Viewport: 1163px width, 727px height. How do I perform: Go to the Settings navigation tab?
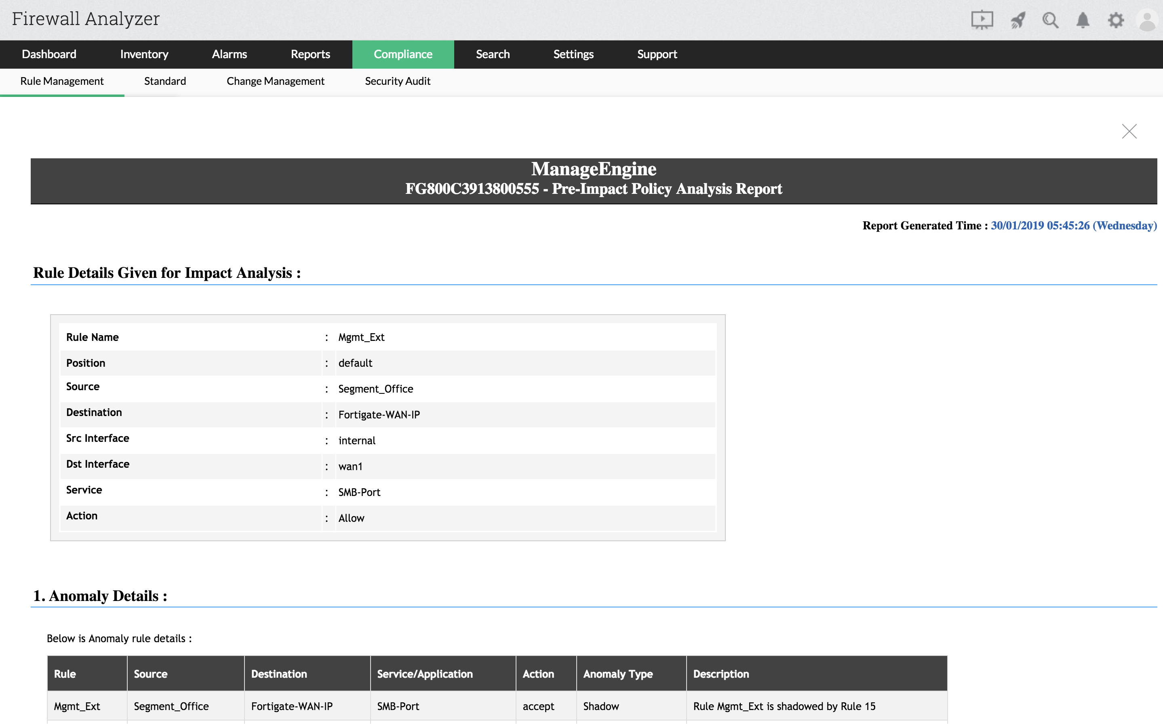(573, 55)
